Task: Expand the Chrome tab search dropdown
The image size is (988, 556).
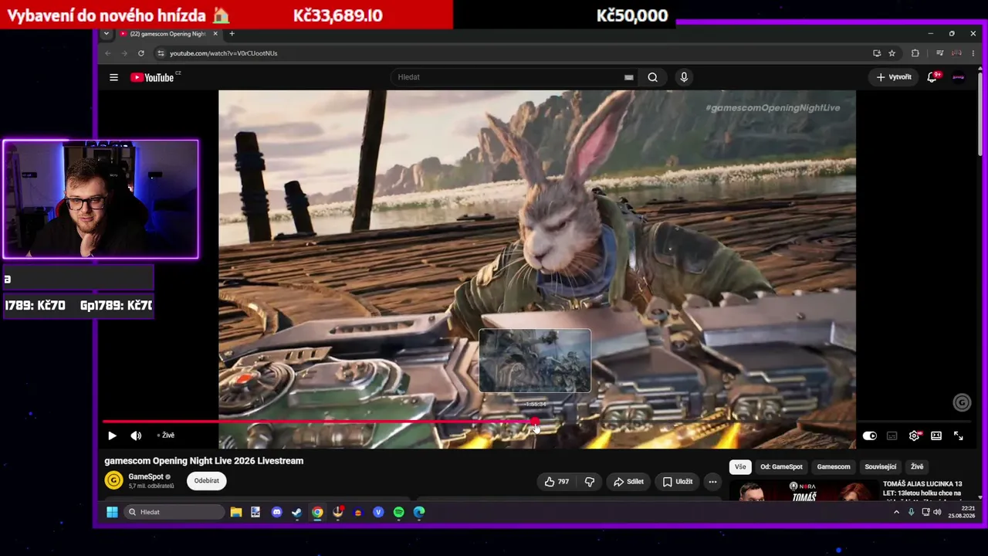Action: (107, 33)
